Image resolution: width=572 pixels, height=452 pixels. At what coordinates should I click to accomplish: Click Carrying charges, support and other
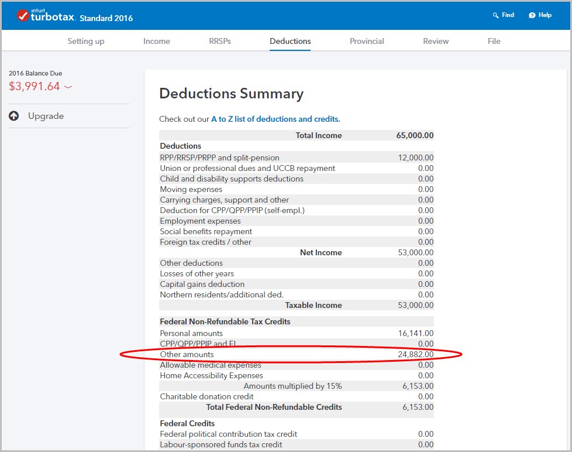point(225,200)
